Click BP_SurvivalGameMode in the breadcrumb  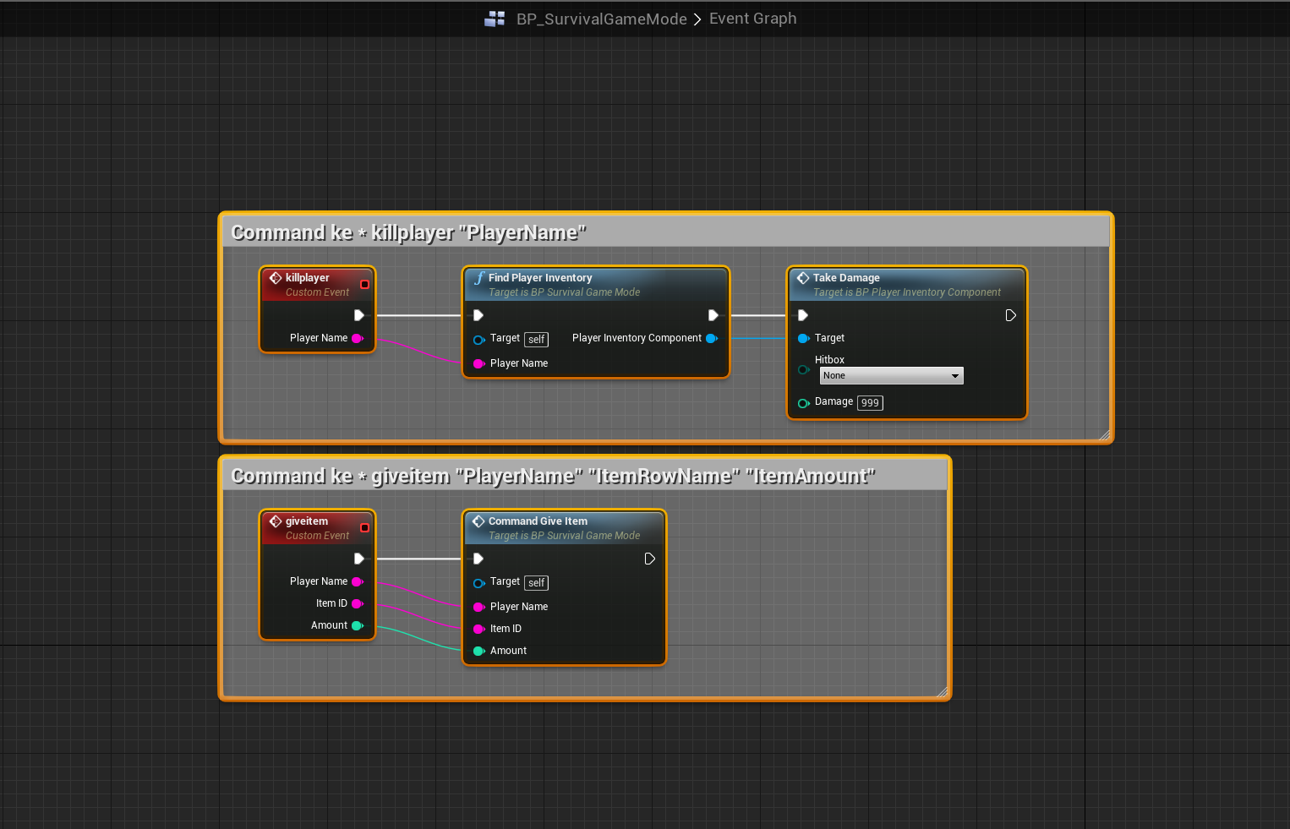click(601, 19)
